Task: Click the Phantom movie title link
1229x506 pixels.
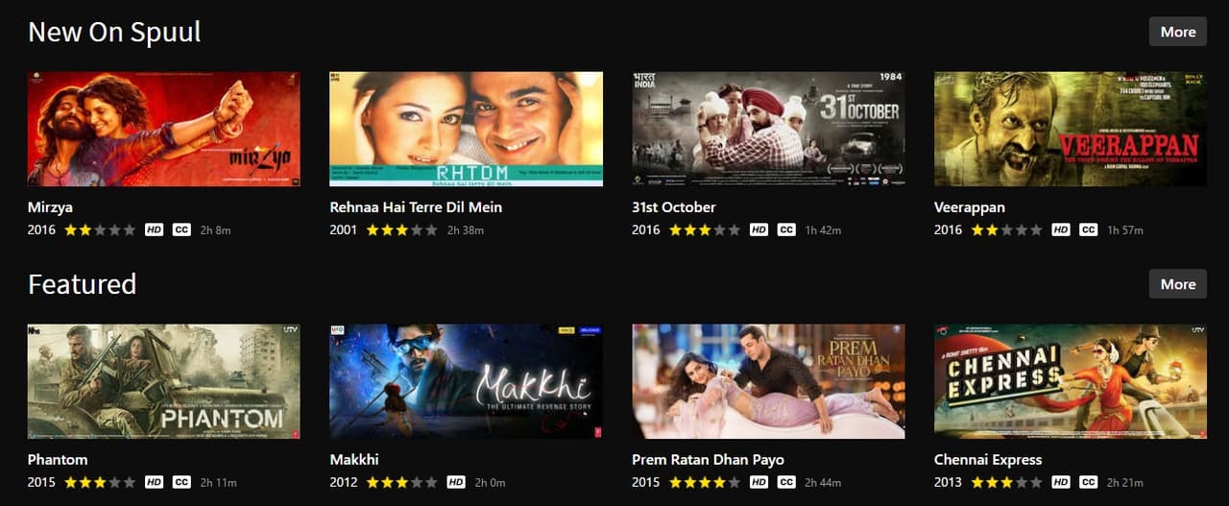Action: 58,459
